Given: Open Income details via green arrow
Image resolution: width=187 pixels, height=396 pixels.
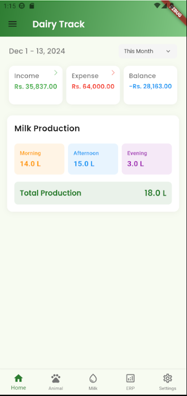Looking at the screenshot, I should pos(56,73).
